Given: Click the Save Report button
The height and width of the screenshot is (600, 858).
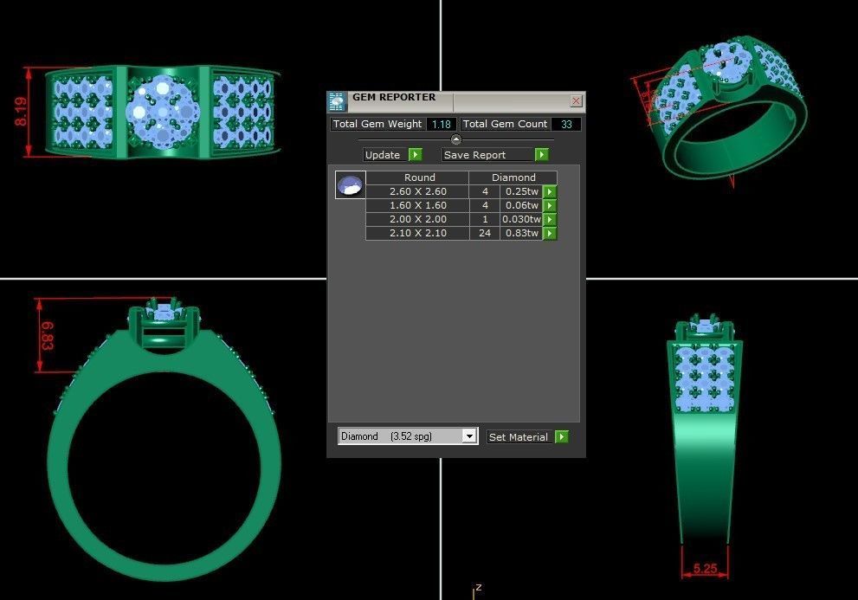Looking at the screenshot, I should point(488,155).
